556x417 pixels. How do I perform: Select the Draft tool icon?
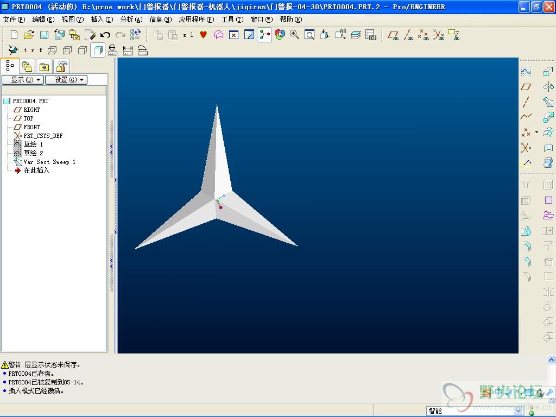click(526, 231)
